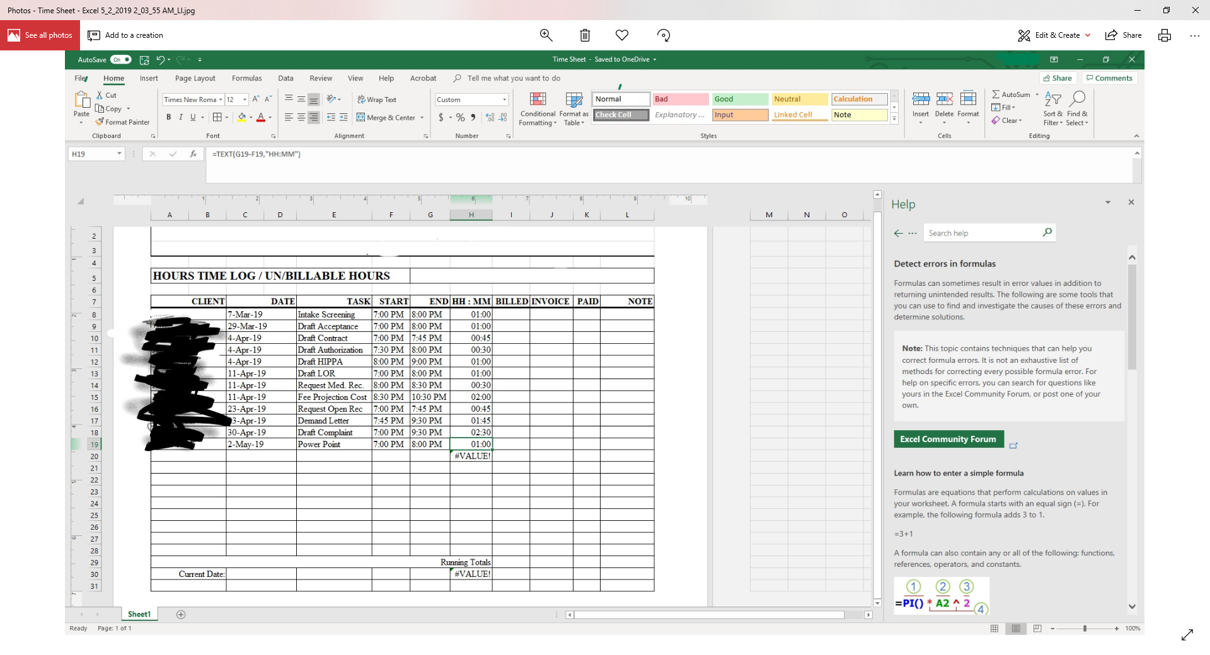Open the Name Box dropdown for H19
The height and width of the screenshot is (655, 1210).
pyautogui.click(x=119, y=154)
